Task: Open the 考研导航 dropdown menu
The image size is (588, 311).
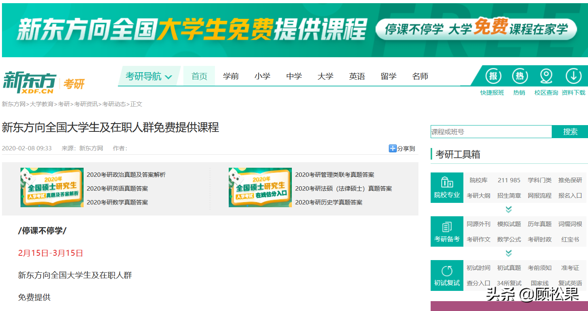Action: tap(149, 76)
